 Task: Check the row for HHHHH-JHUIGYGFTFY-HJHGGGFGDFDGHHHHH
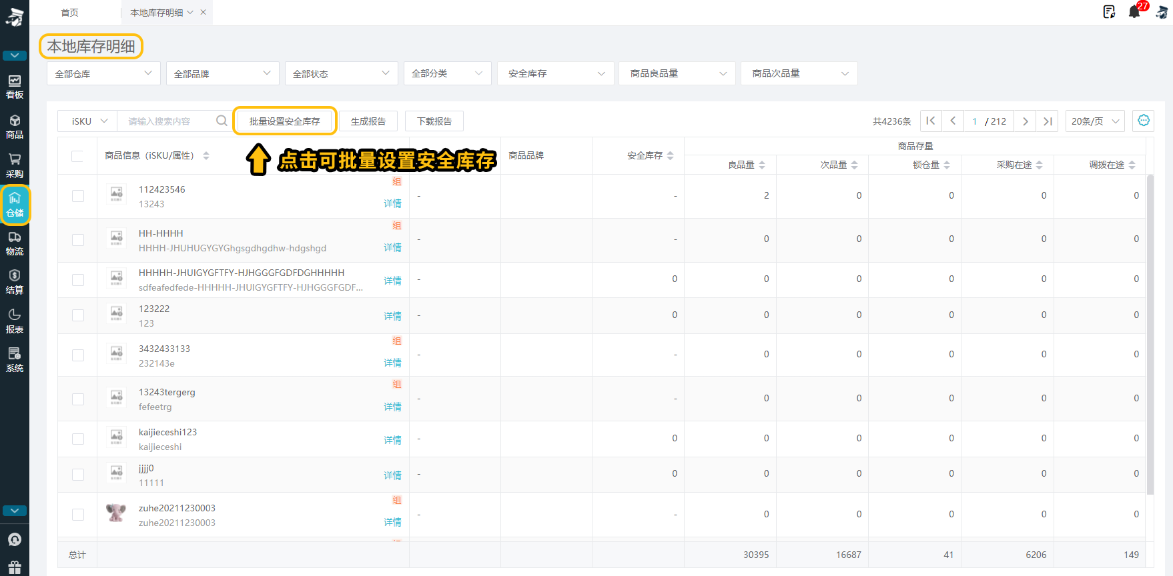[78, 280]
